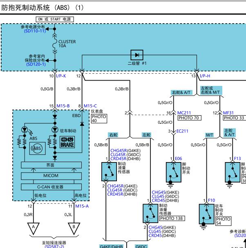The height and width of the screenshot is (248, 246).
Task: Click the 'G6DC' tag at the bottom
Action: pos(141,246)
